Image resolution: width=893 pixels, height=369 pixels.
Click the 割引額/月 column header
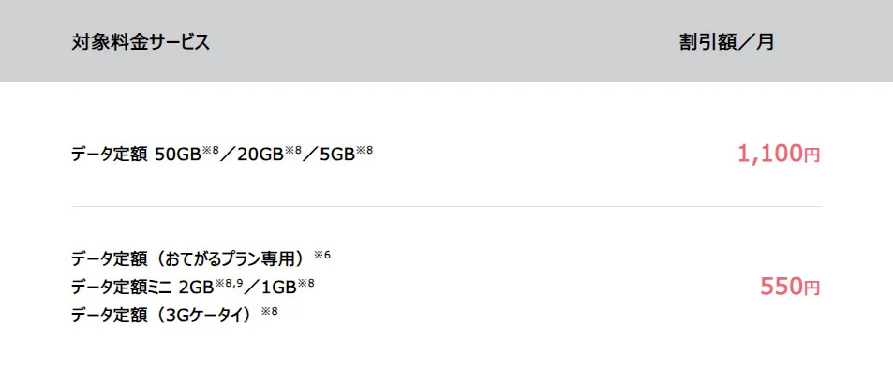point(727,42)
